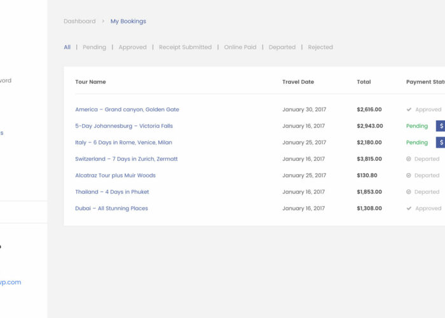Show only Approved bookings
This screenshot has width=445, height=318.
(132, 47)
